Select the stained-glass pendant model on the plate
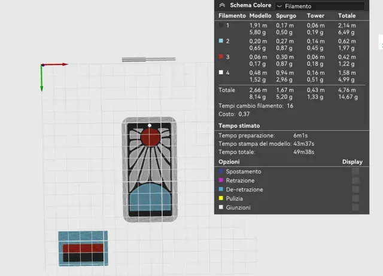This screenshot has width=383, height=276. 150,170
